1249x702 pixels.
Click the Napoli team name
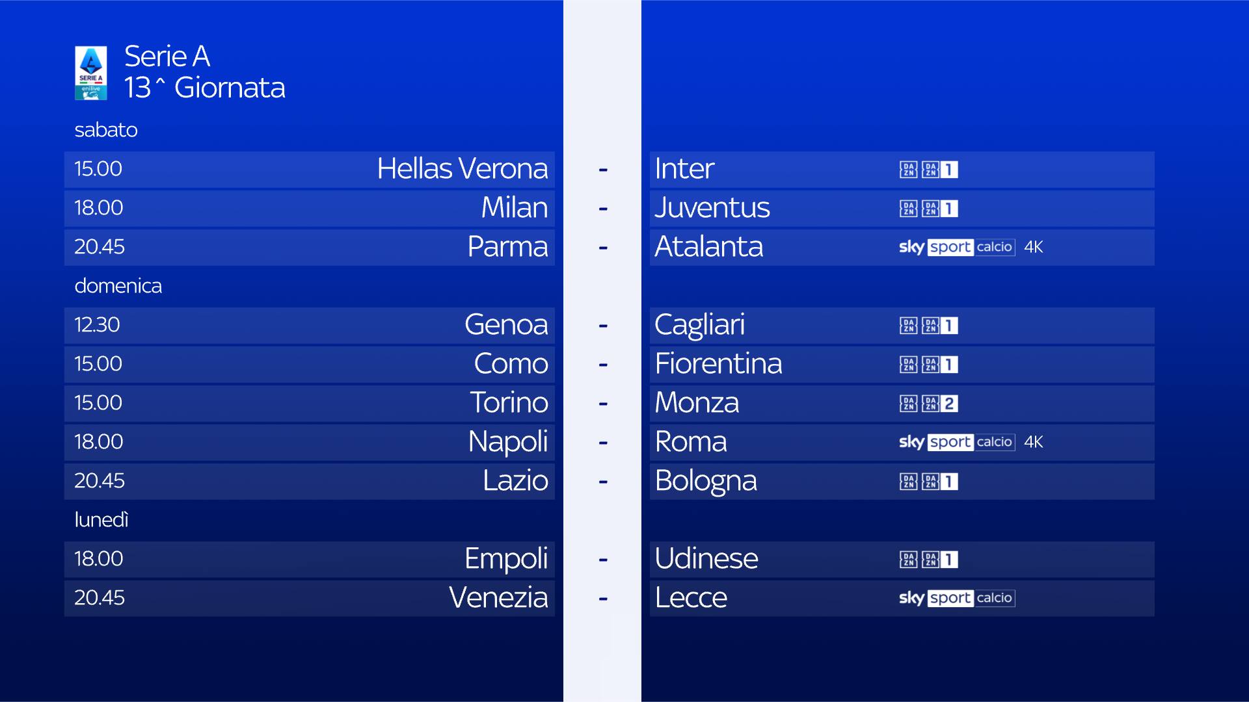[507, 442]
